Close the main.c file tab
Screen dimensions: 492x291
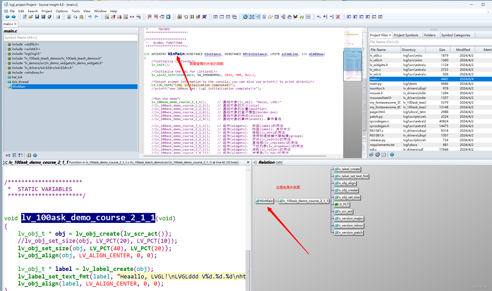pos(15,24)
